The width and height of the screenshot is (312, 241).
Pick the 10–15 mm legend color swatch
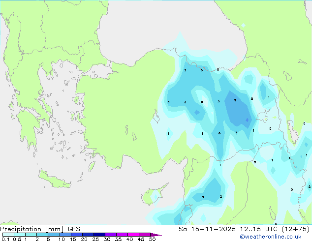(x=65, y=235)
